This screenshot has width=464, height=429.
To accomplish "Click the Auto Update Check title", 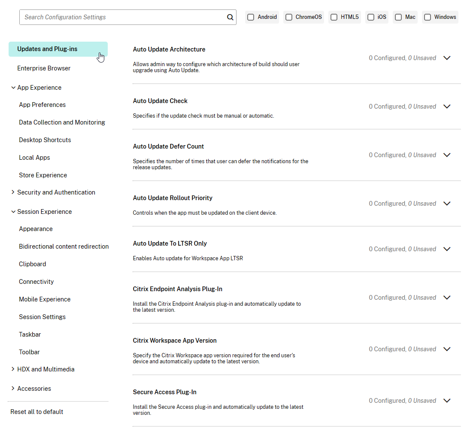I will tap(160, 101).
